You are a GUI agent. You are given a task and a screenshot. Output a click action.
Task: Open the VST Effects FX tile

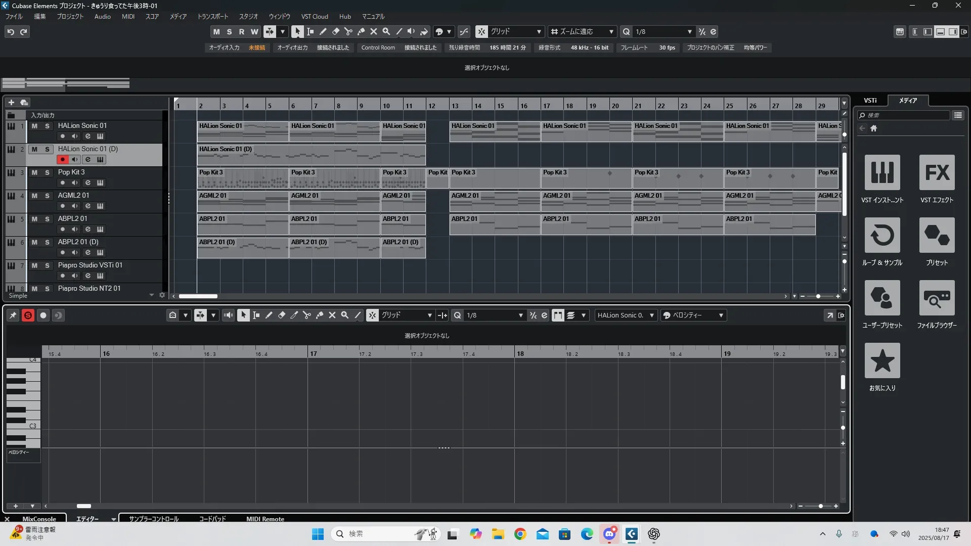(937, 173)
